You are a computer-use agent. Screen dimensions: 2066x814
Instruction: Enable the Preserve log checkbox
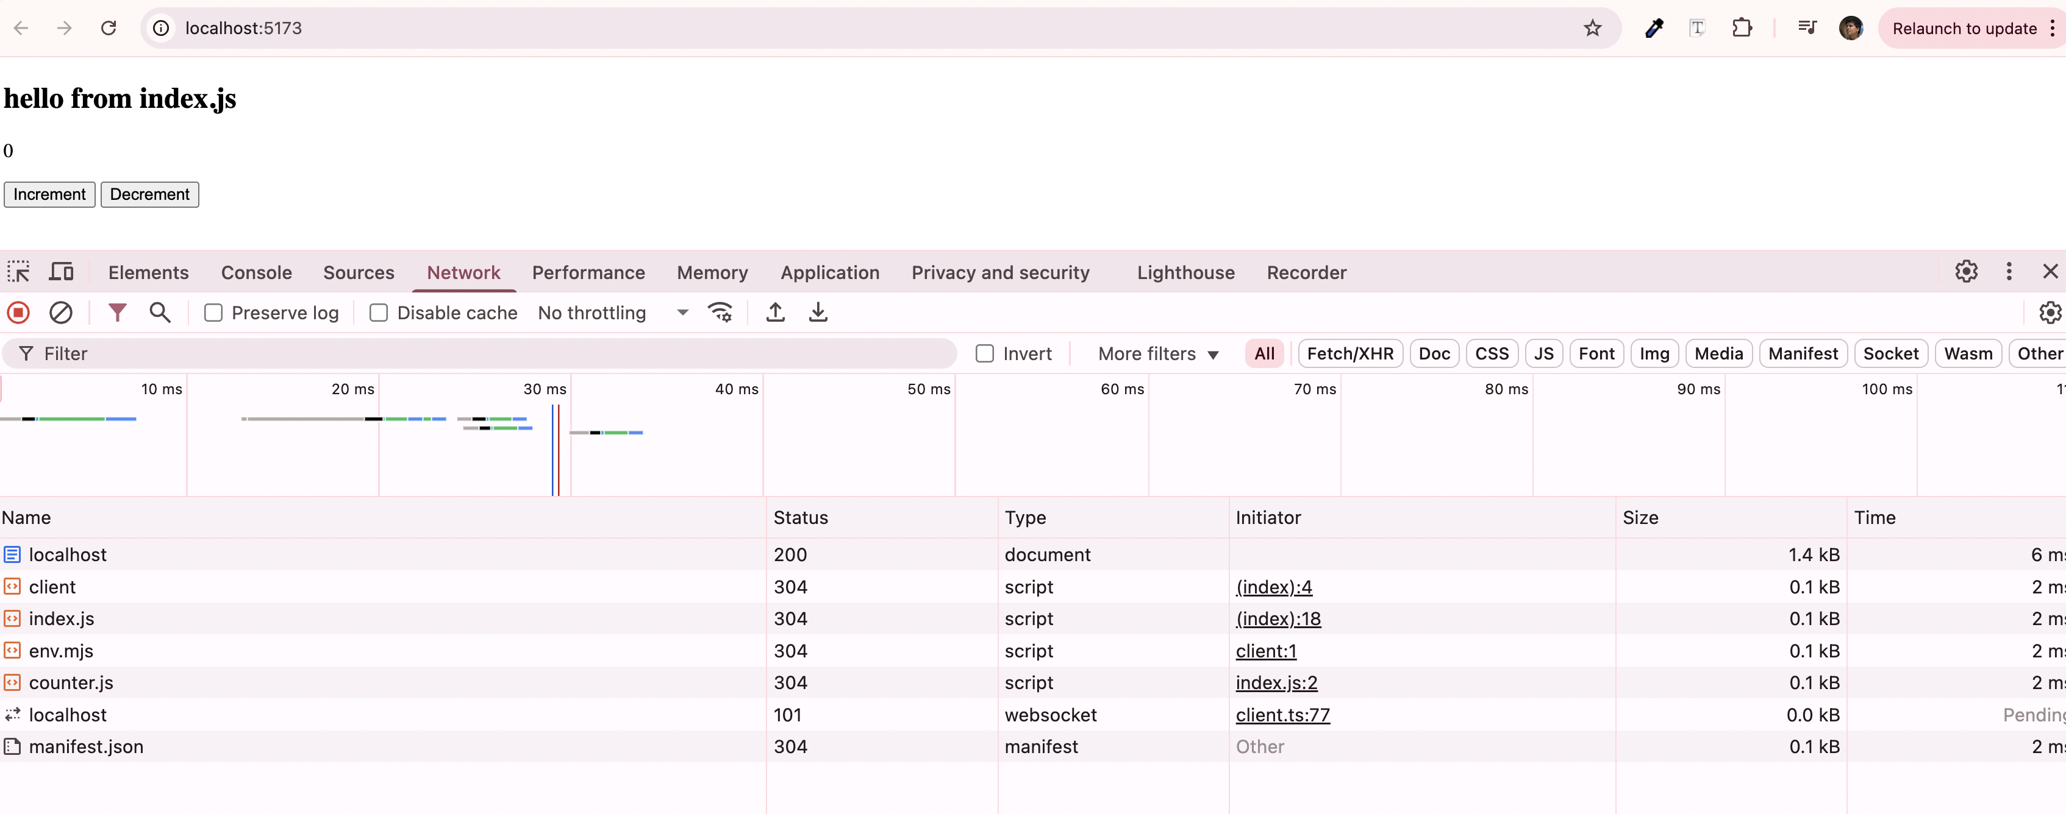point(213,313)
